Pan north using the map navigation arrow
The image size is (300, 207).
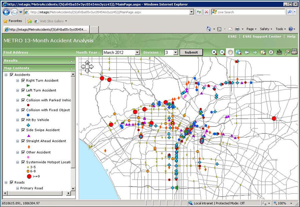pos(87,62)
